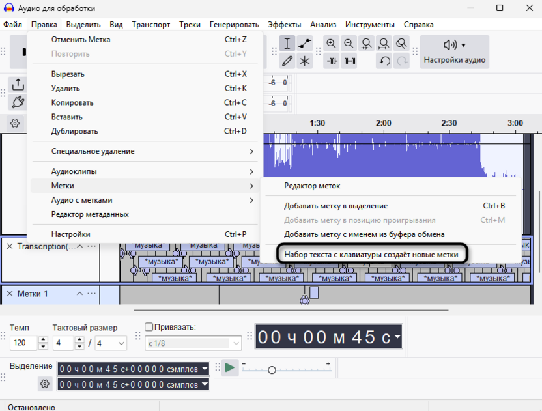Click the Undo arrow icon

point(384,61)
